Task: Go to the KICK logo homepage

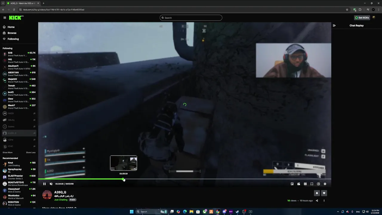Action: pos(16,18)
